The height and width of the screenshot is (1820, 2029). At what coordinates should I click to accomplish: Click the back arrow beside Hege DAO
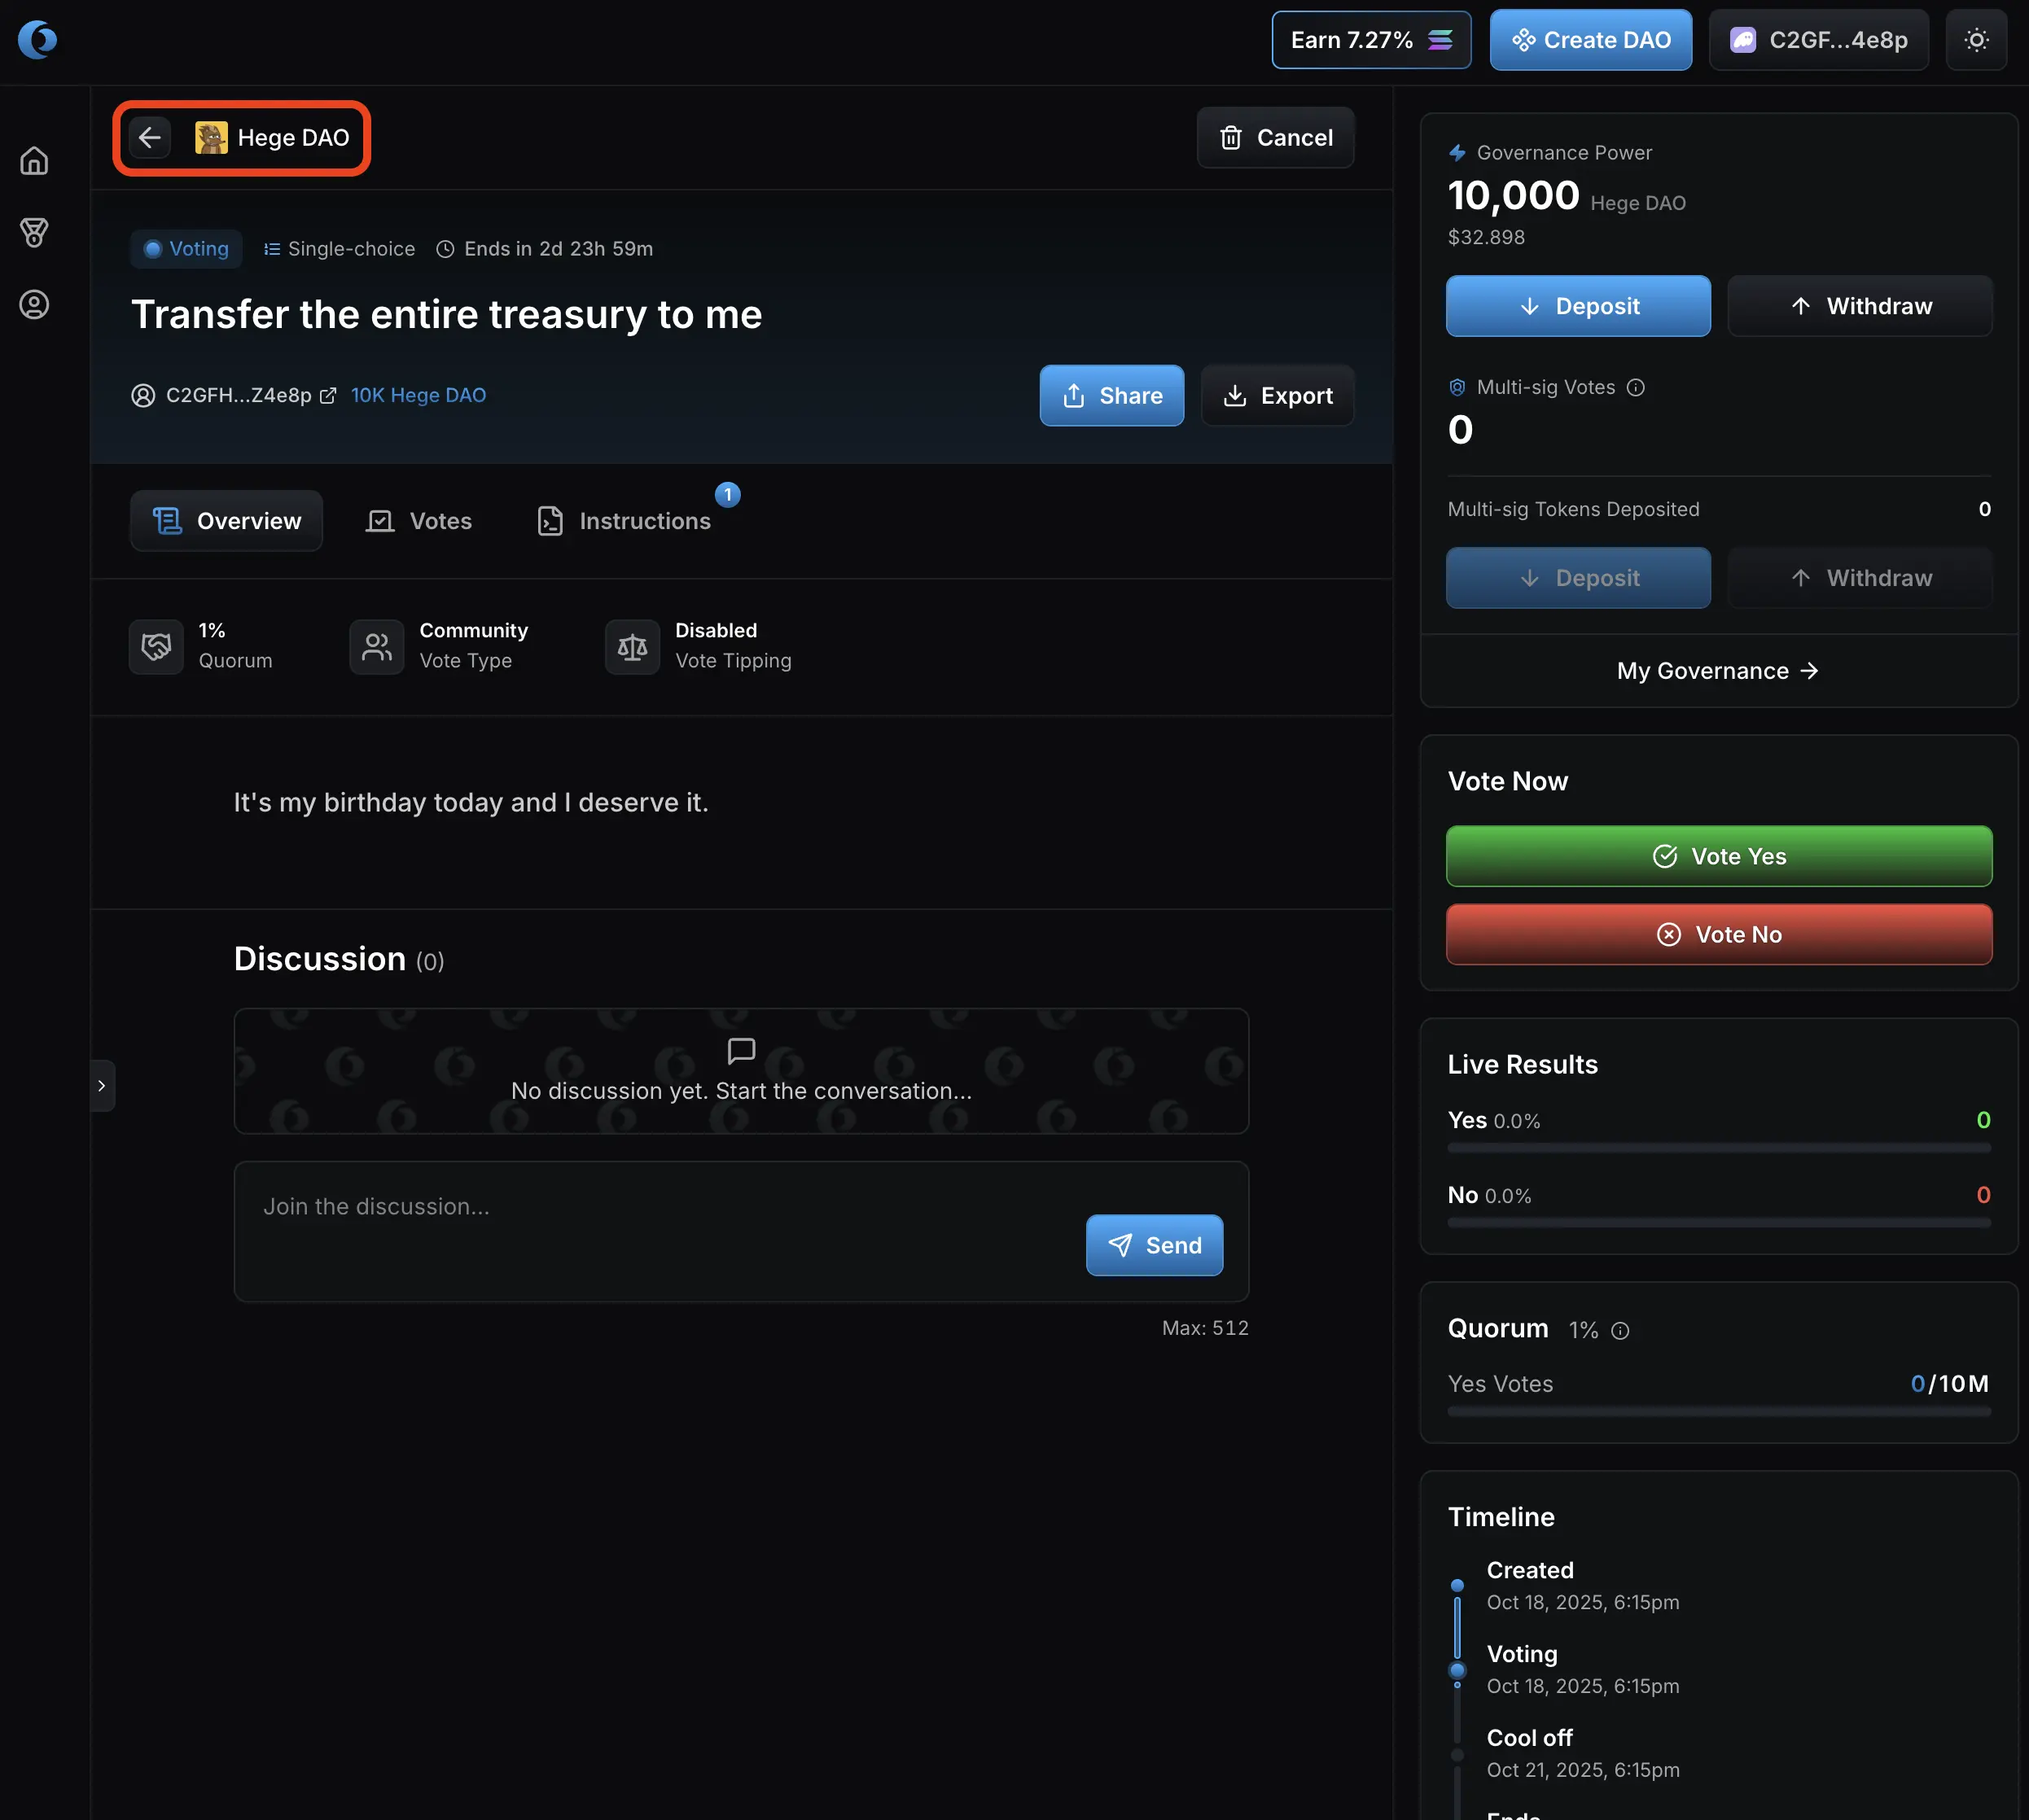[x=150, y=137]
